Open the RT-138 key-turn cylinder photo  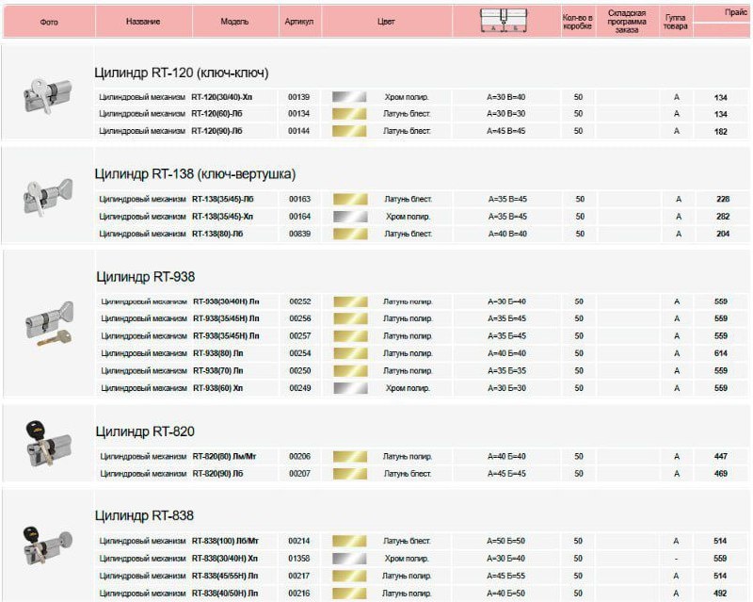[48, 197]
